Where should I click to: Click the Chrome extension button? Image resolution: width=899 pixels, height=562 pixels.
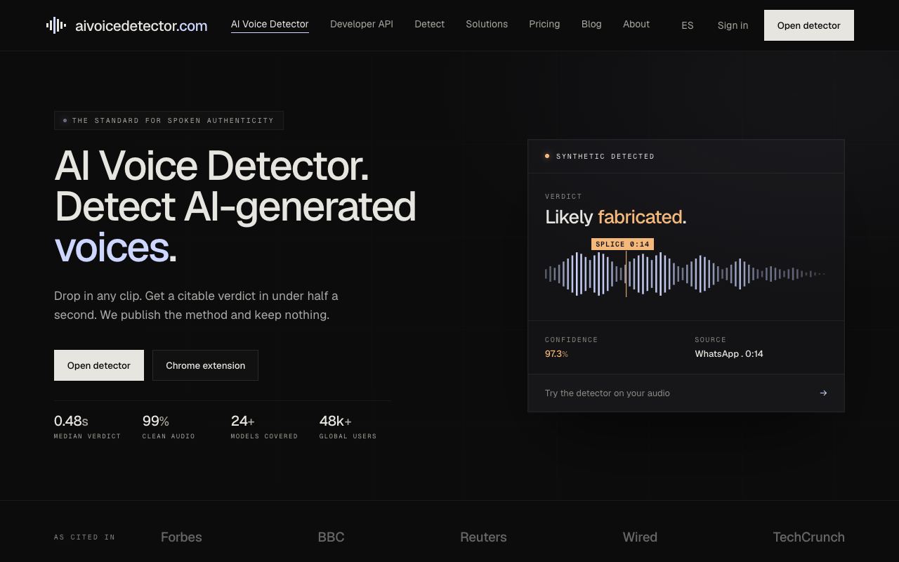(205, 365)
